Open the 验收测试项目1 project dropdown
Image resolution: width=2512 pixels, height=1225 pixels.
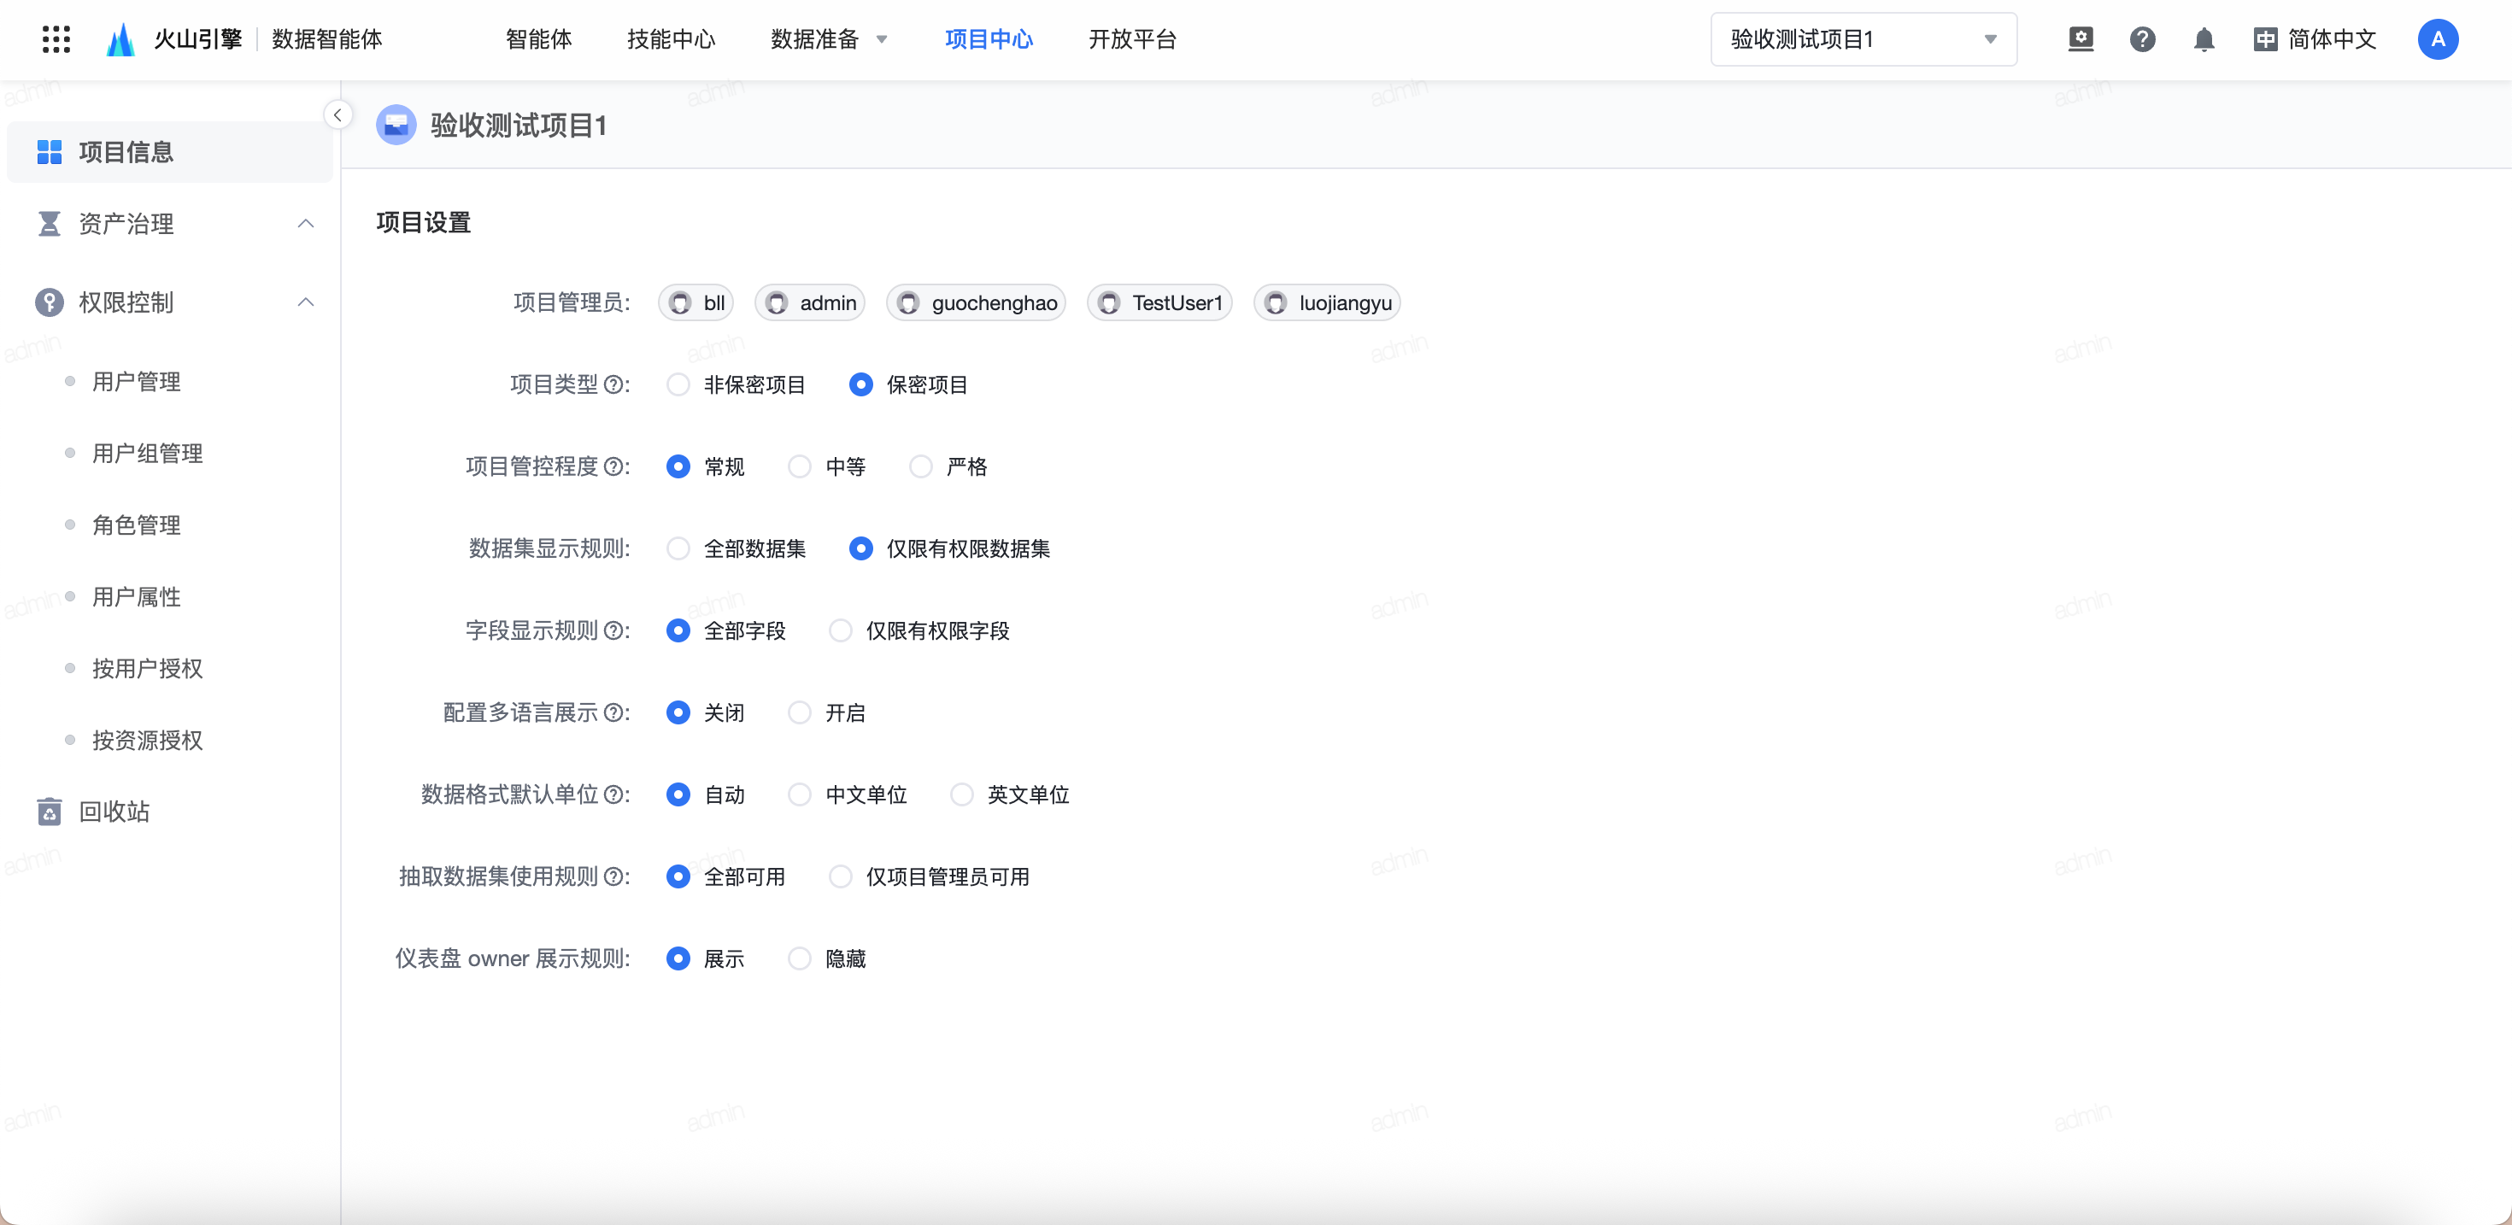[x=1863, y=39]
